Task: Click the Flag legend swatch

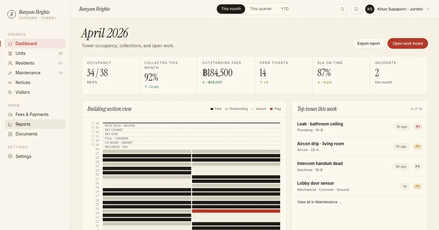Action: pyautogui.click(x=271, y=109)
